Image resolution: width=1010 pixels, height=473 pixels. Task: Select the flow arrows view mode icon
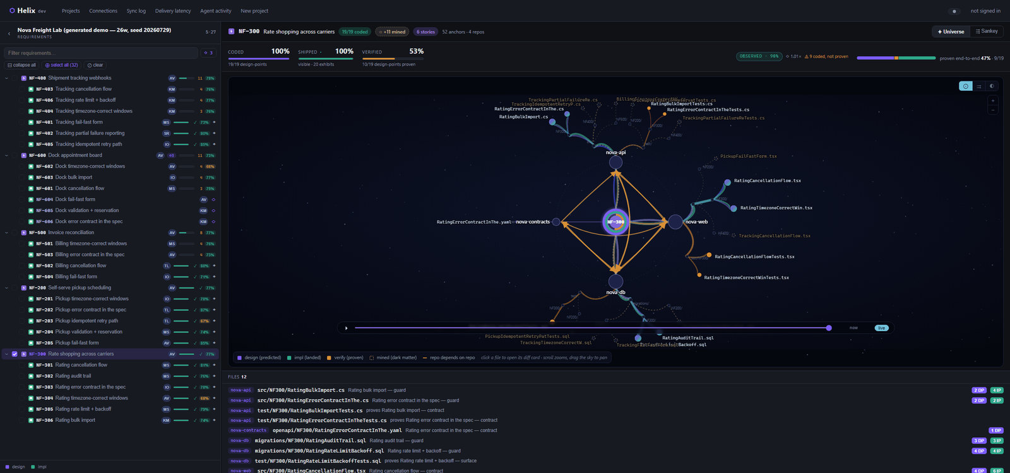click(x=979, y=86)
